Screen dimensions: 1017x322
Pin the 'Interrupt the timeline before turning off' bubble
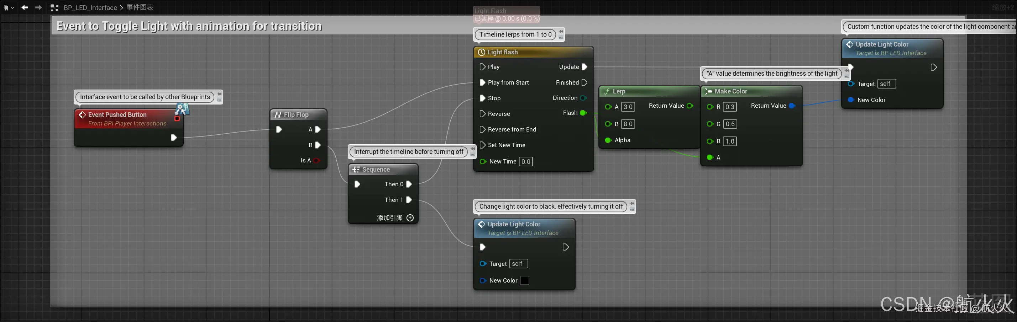pyautogui.click(x=473, y=149)
